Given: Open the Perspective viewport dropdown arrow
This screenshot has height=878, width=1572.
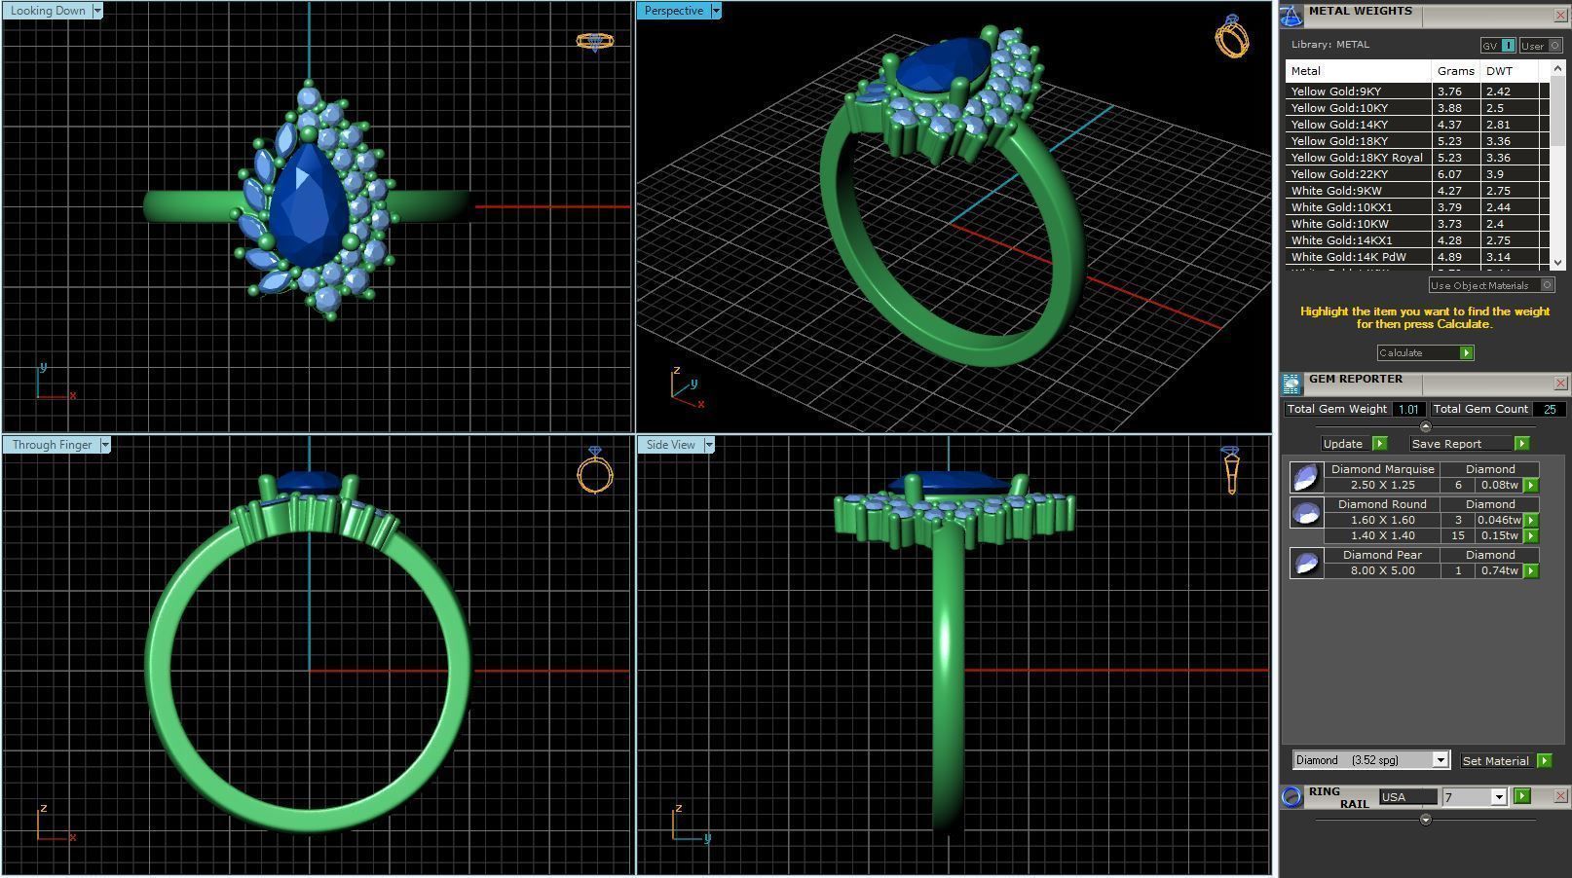Looking at the screenshot, I should coord(716,11).
